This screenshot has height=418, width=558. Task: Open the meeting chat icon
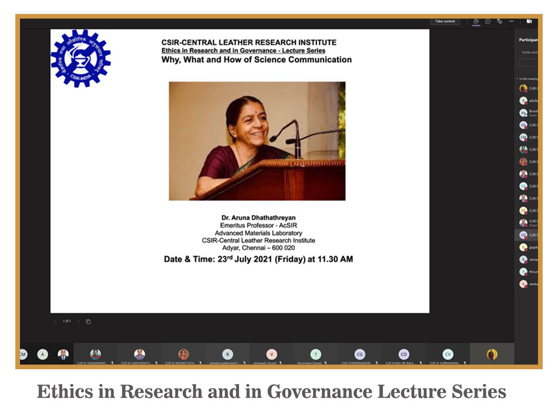pos(488,21)
